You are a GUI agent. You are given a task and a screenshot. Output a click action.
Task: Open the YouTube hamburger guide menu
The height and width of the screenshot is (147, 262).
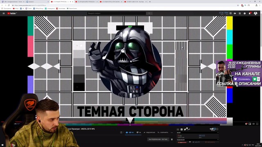(4, 13)
